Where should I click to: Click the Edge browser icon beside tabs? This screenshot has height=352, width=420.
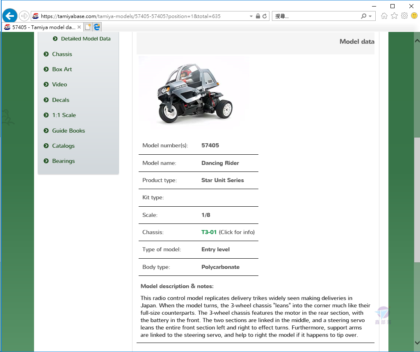click(97, 27)
